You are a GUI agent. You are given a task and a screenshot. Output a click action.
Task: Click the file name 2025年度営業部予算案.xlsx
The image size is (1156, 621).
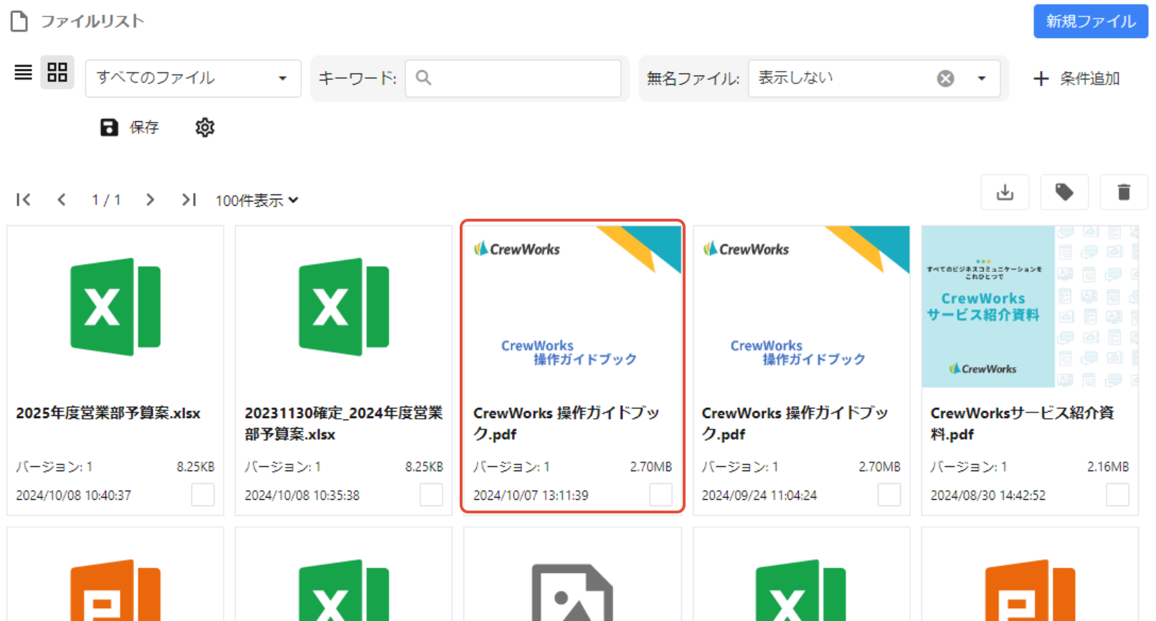(108, 413)
